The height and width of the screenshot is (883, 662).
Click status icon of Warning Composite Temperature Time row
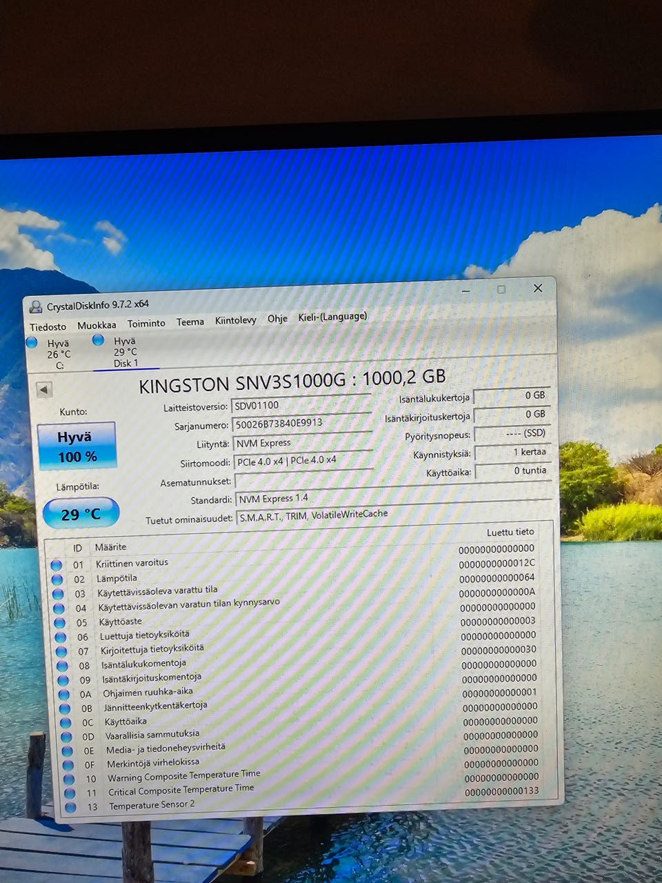[x=69, y=780]
